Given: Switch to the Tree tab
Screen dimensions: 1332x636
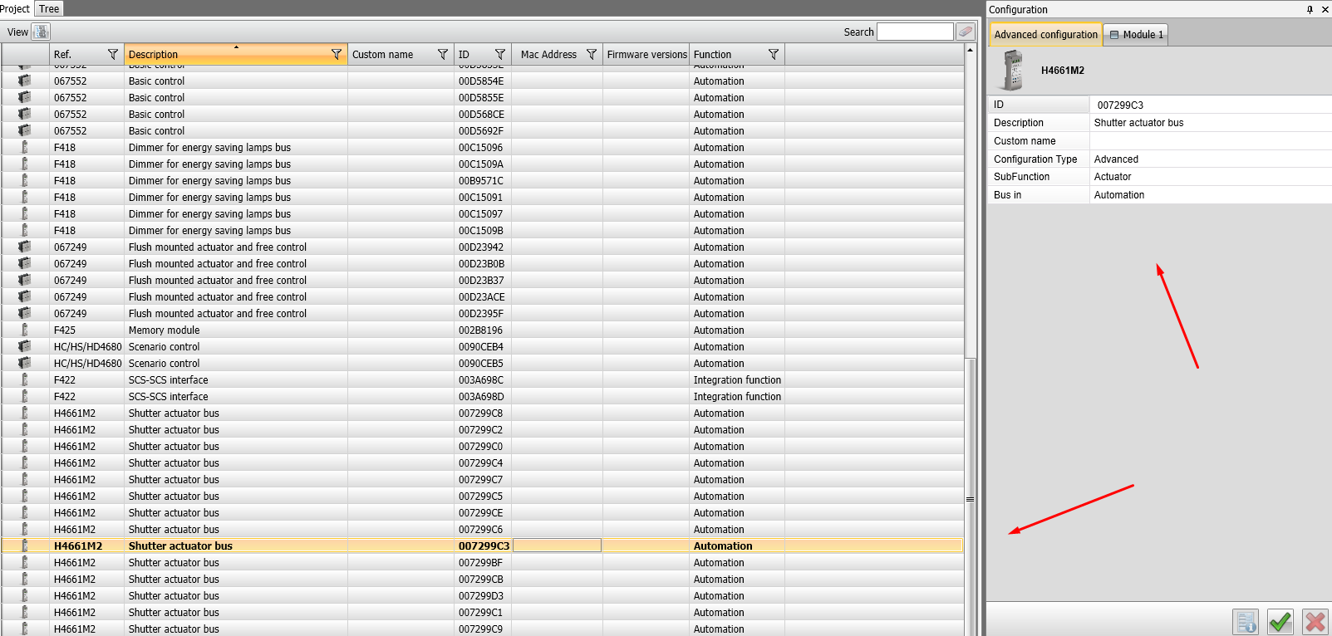Looking at the screenshot, I should point(49,9).
